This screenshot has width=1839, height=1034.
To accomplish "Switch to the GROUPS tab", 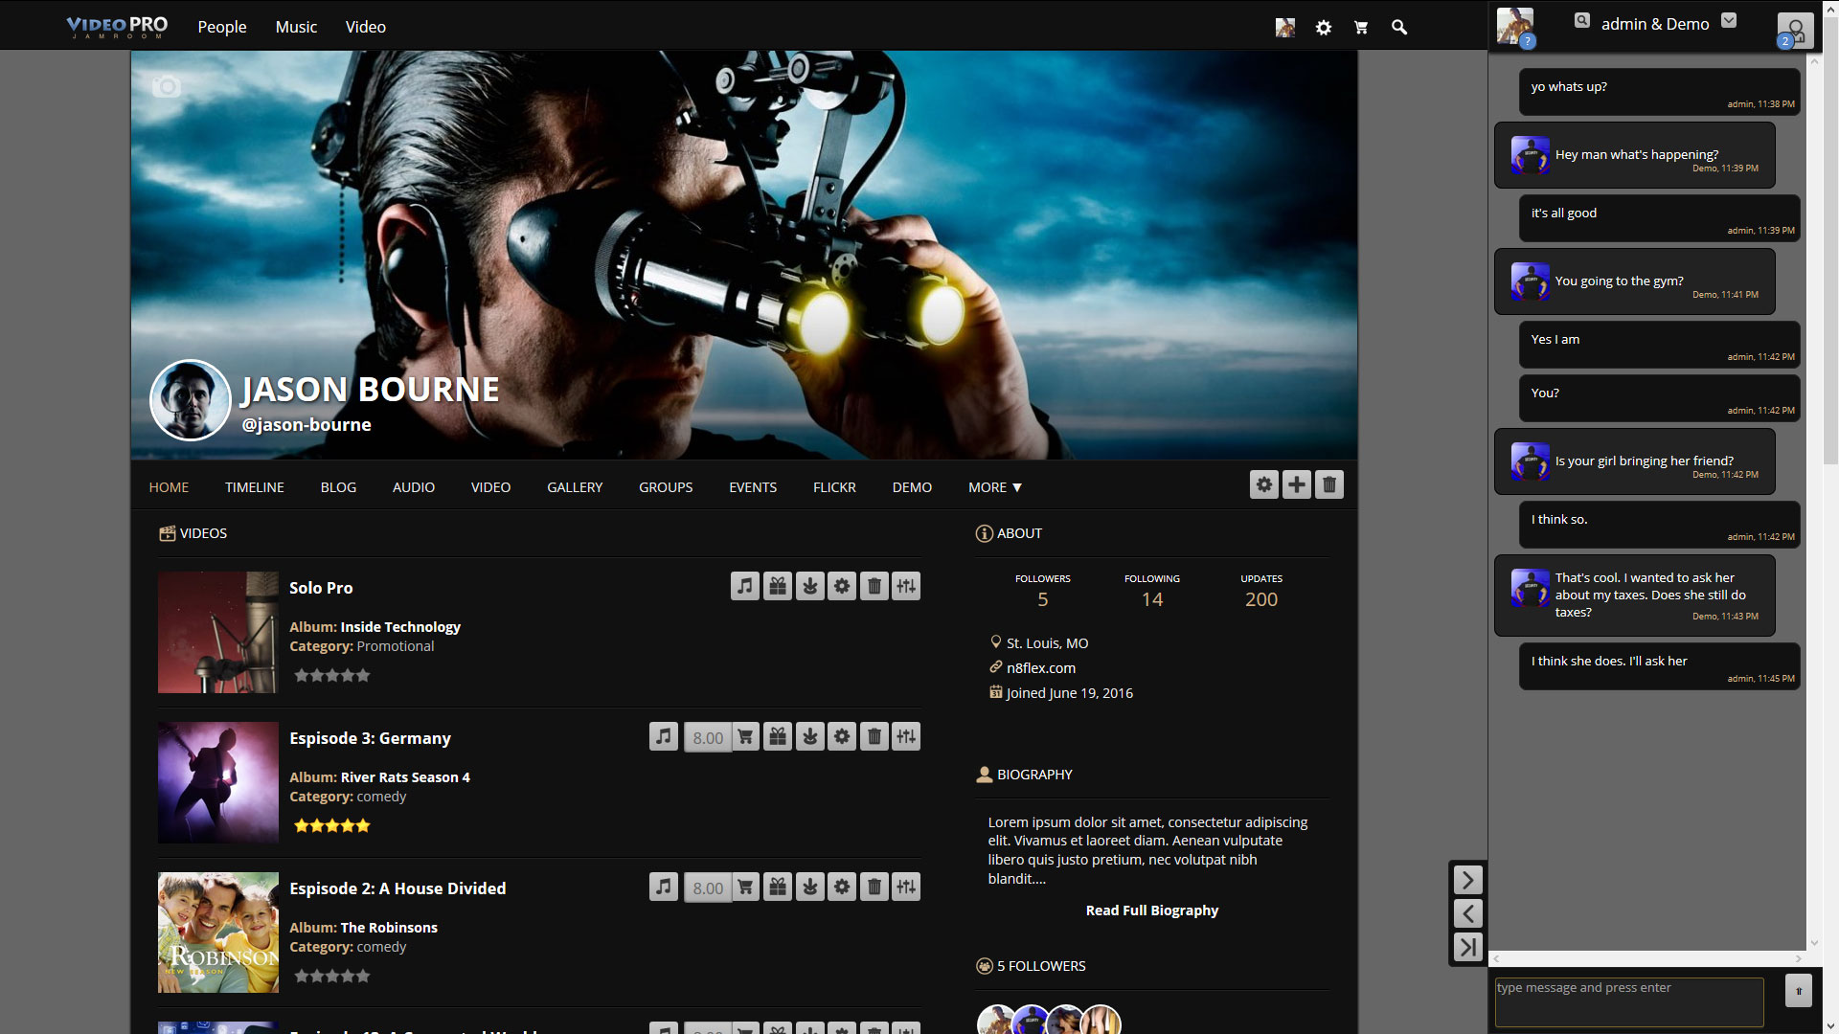I will (666, 487).
